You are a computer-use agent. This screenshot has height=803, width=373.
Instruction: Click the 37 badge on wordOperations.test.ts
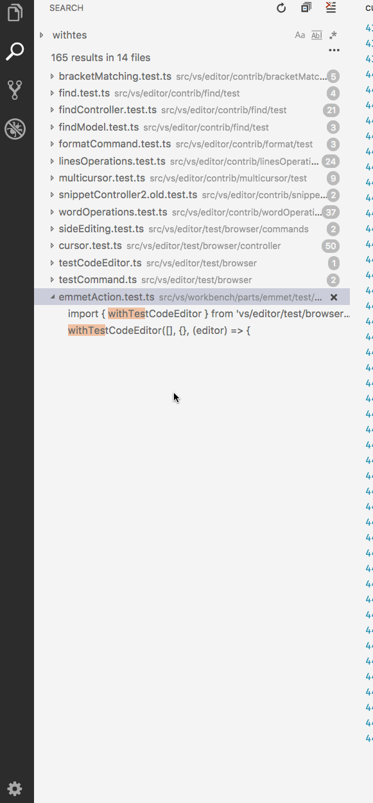[x=331, y=212]
